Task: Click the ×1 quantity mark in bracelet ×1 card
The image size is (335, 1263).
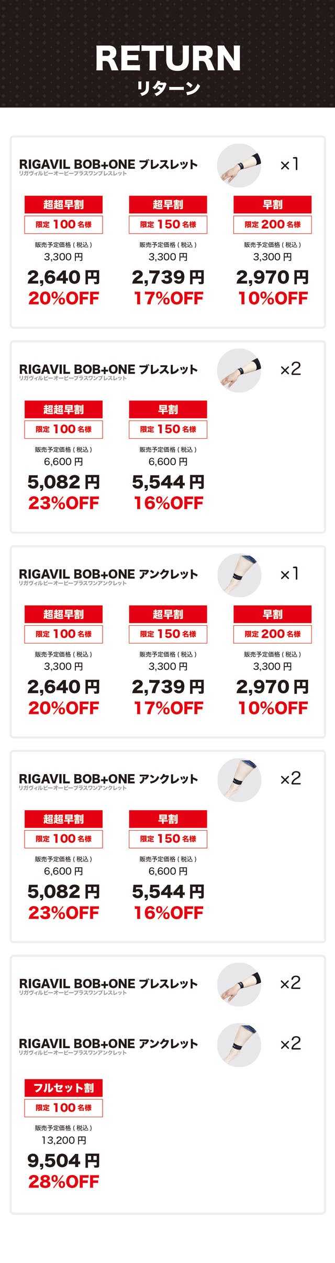Action: (x=289, y=165)
